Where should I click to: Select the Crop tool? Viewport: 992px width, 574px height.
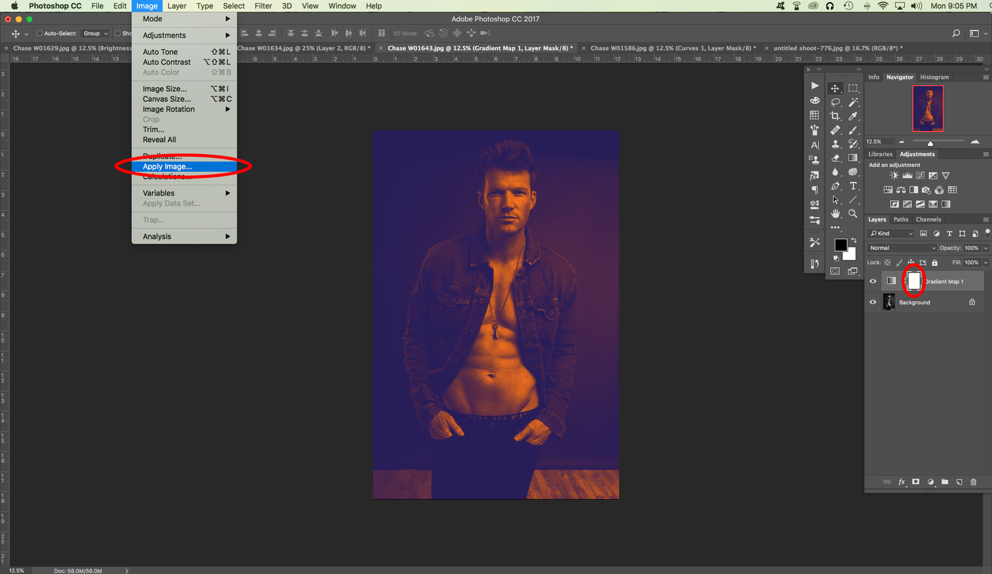click(x=835, y=116)
